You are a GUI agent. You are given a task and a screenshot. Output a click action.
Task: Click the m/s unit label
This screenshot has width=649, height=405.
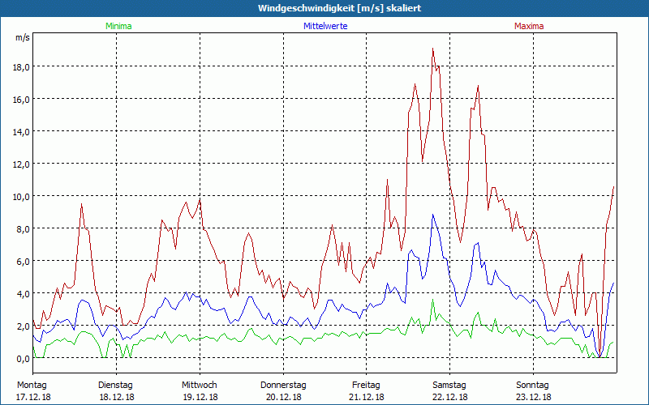point(23,38)
